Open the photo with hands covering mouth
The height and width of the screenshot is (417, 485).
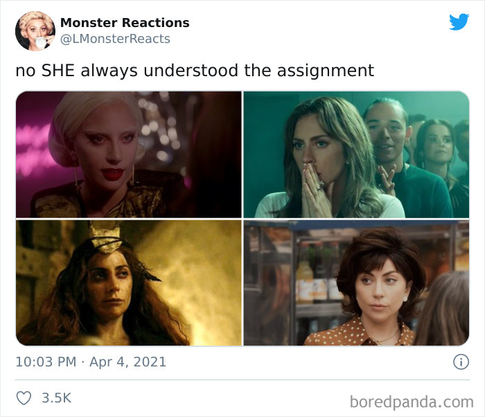(356, 154)
